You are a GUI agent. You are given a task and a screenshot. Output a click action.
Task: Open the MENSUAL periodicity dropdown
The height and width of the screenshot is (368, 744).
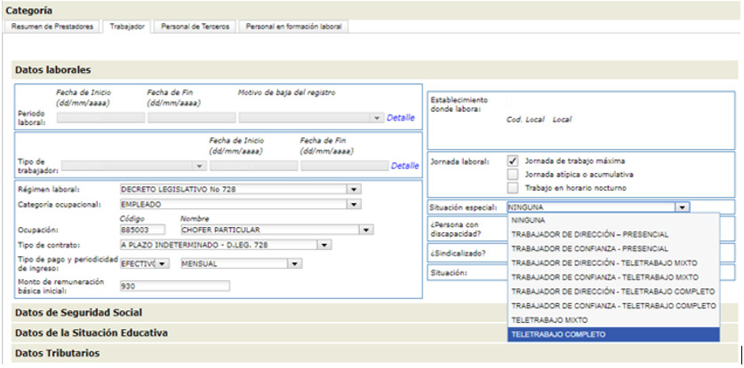pyautogui.click(x=294, y=263)
